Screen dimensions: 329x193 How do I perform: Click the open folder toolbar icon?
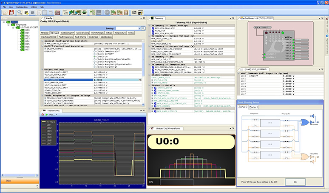6,13
